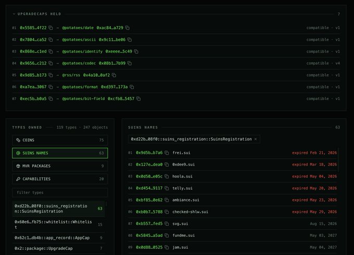
Task: Click the types list scrollbar
Action: click(106, 204)
